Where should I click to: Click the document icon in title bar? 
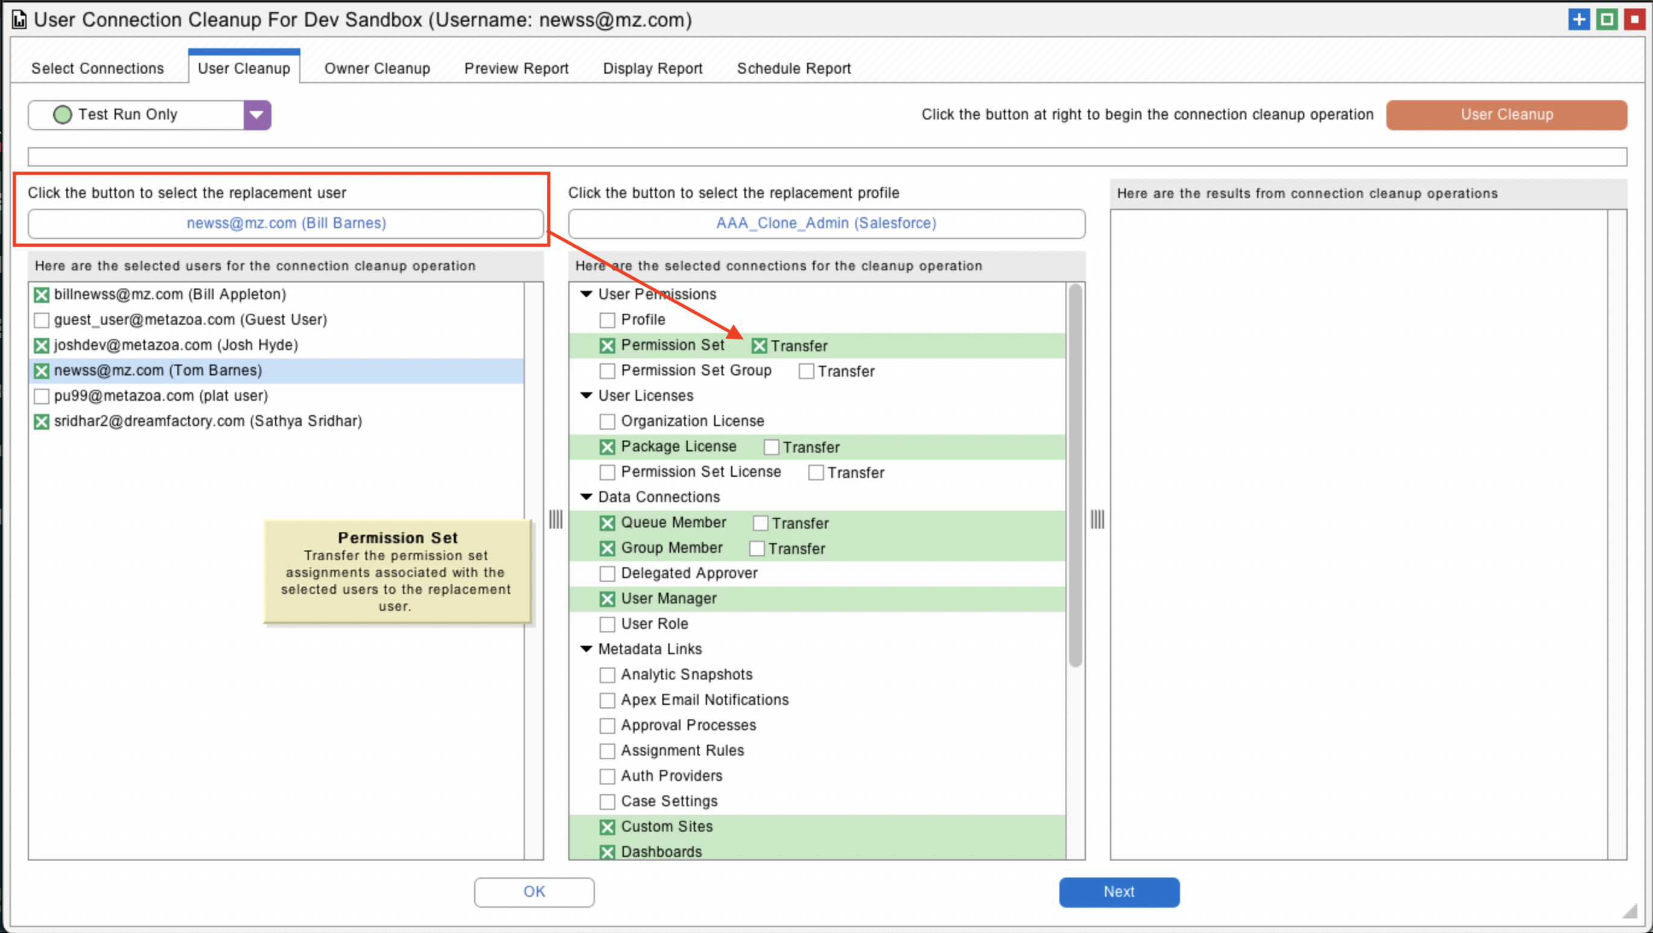point(19,20)
